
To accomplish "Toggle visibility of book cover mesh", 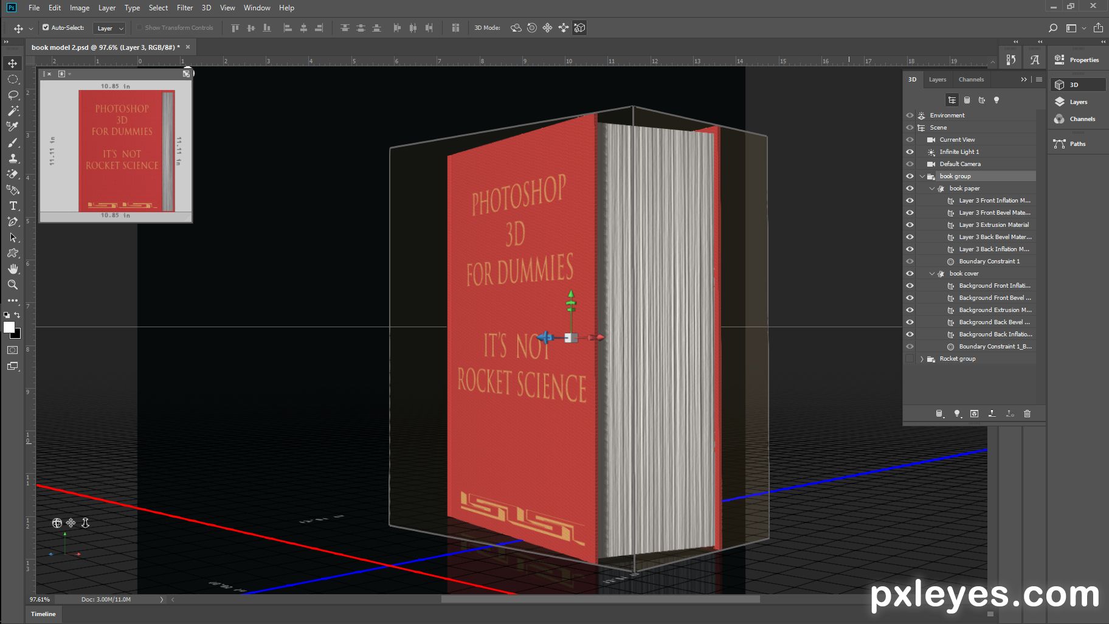I will pos(910,274).
